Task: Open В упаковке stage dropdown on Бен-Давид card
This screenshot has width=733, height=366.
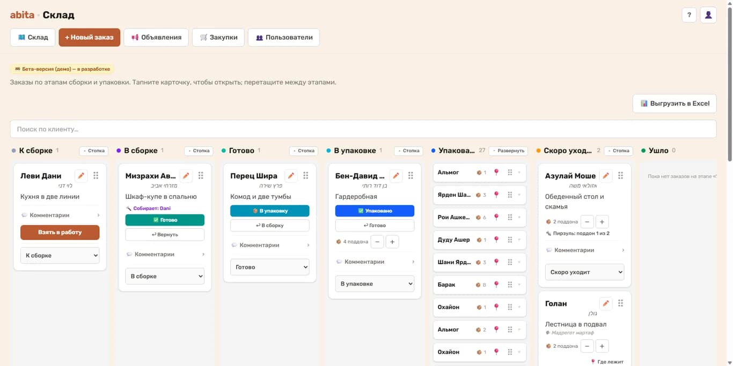Action: tap(375, 283)
